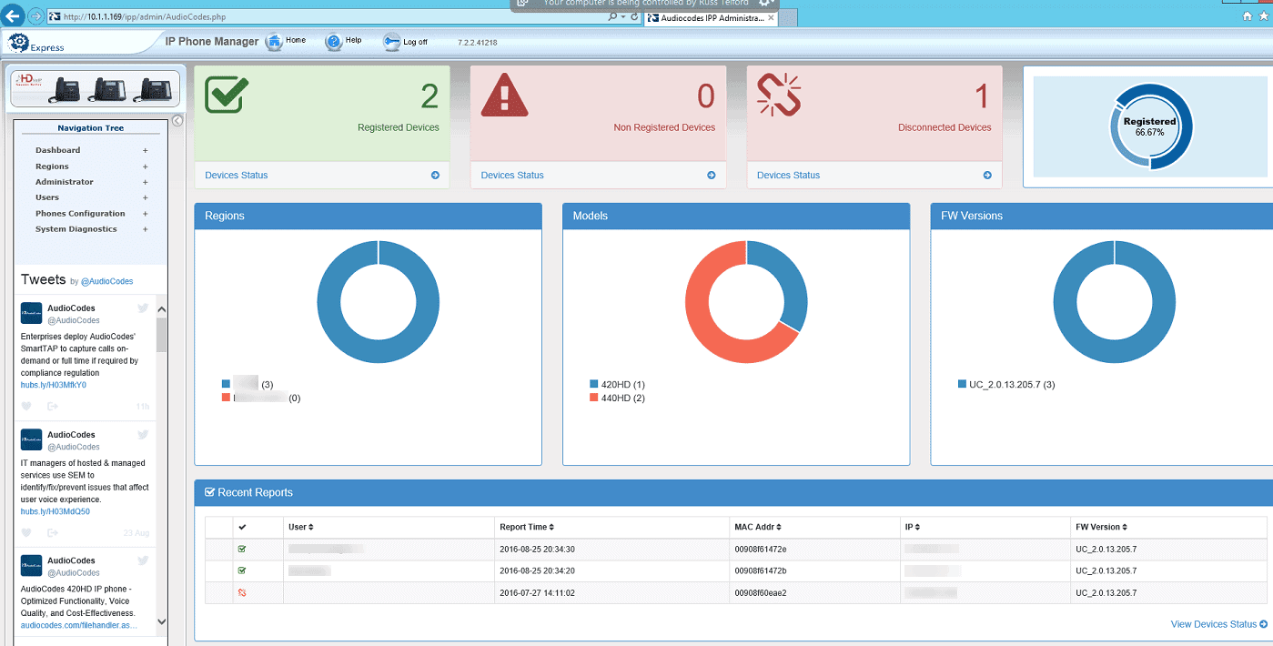Screen dimensions: 1273x646
Task: Click arrow icon in Non Registered Devices Status footer
Action: (x=712, y=176)
